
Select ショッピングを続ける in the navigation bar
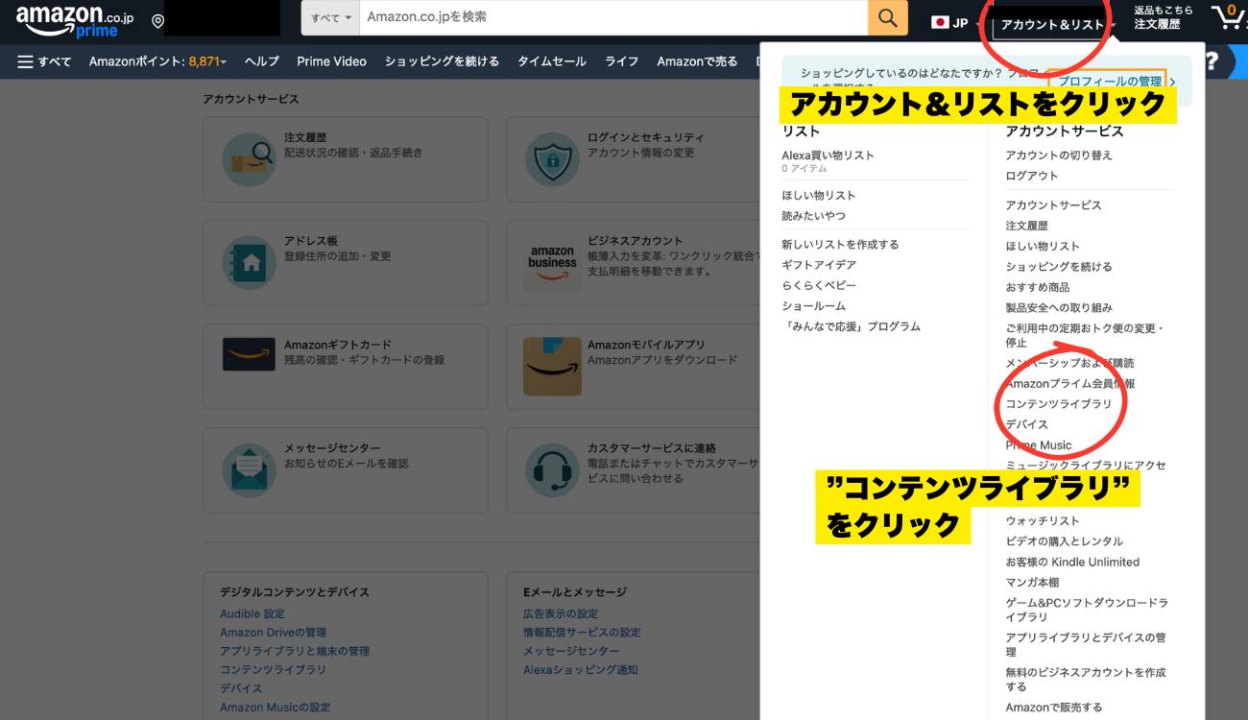[x=442, y=61]
